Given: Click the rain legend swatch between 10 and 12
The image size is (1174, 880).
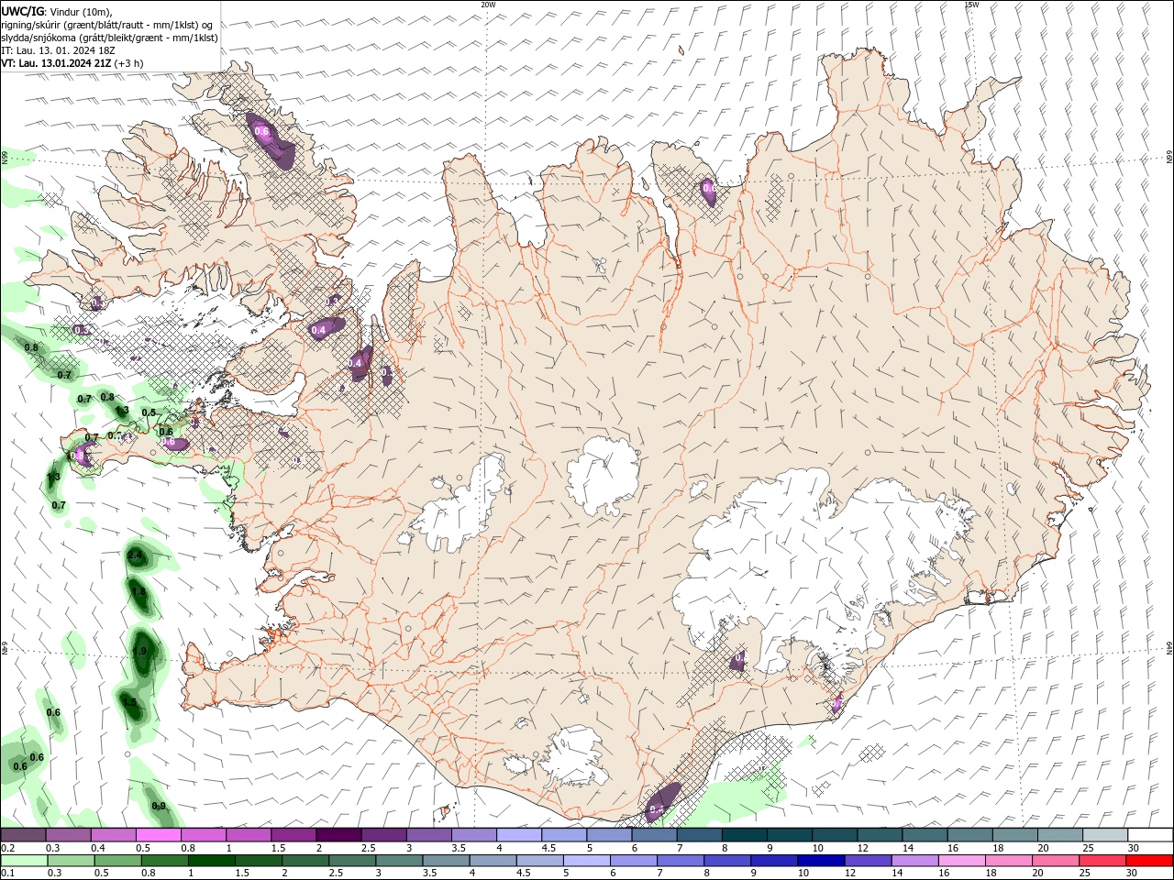Looking at the screenshot, I should coord(821,861).
